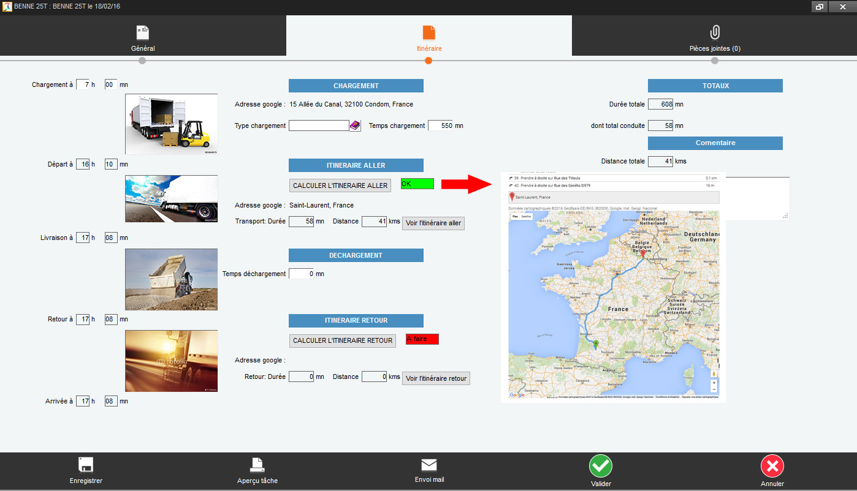The width and height of the screenshot is (857, 491).
Task: Click the application logo in title bar
Action: click(7, 7)
